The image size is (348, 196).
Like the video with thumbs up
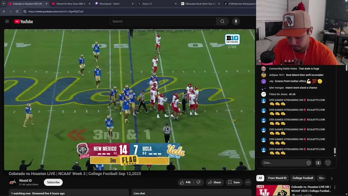pos(185,182)
